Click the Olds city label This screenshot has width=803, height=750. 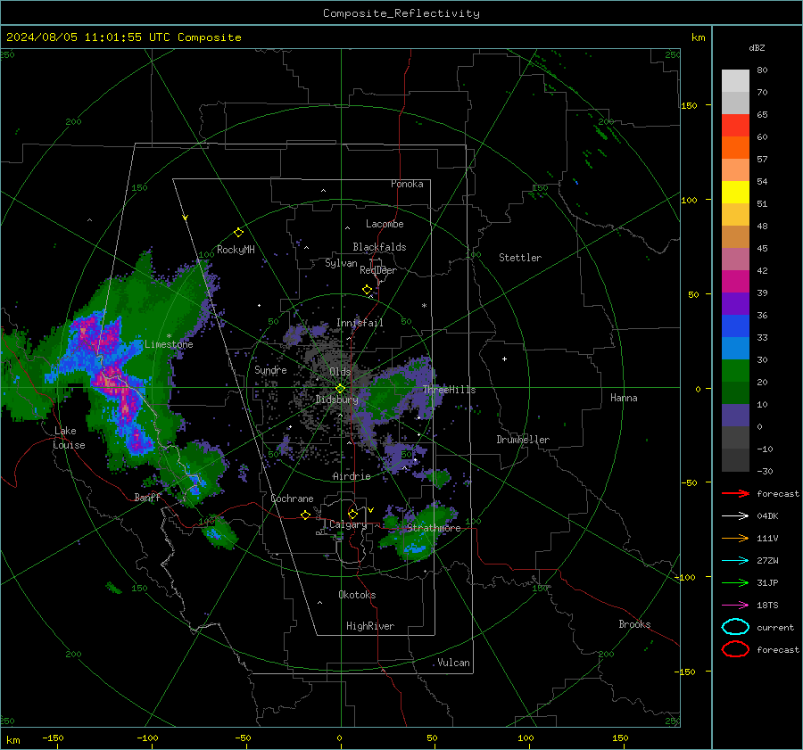pos(340,372)
